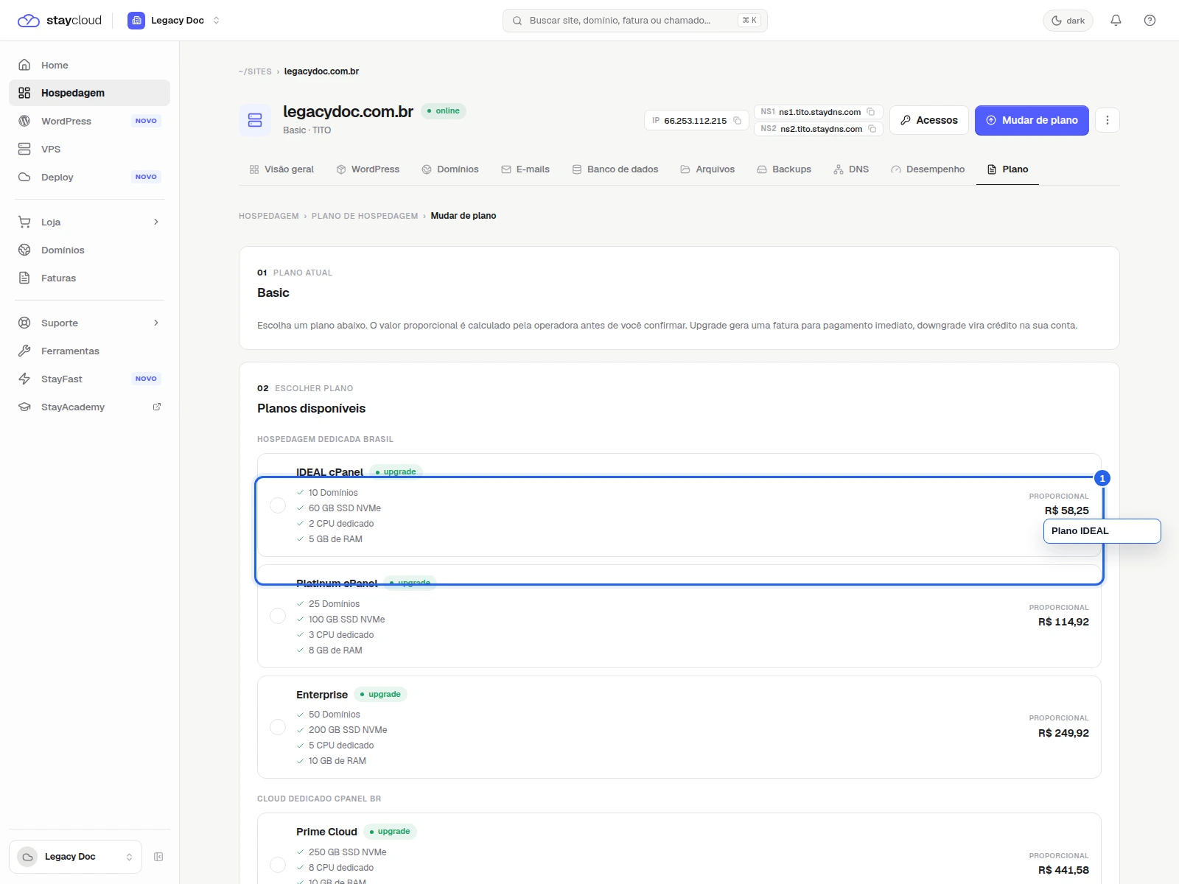Switch to the Visão geral tab
The width and height of the screenshot is (1179, 884).
coord(281,169)
